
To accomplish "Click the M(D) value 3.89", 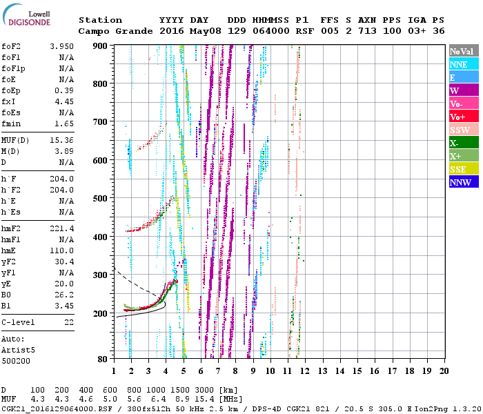I will point(64,152).
